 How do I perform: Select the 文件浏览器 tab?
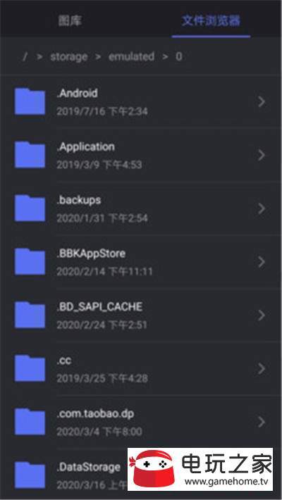(211, 20)
